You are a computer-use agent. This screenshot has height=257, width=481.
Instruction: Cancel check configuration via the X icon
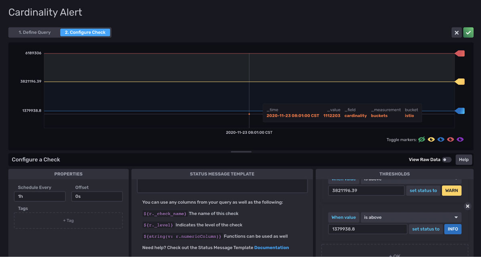point(457,32)
